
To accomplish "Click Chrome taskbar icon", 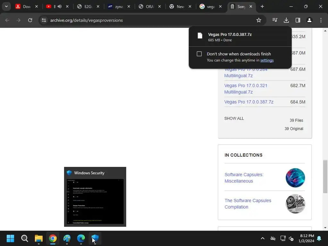I will click(x=53, y=238).
